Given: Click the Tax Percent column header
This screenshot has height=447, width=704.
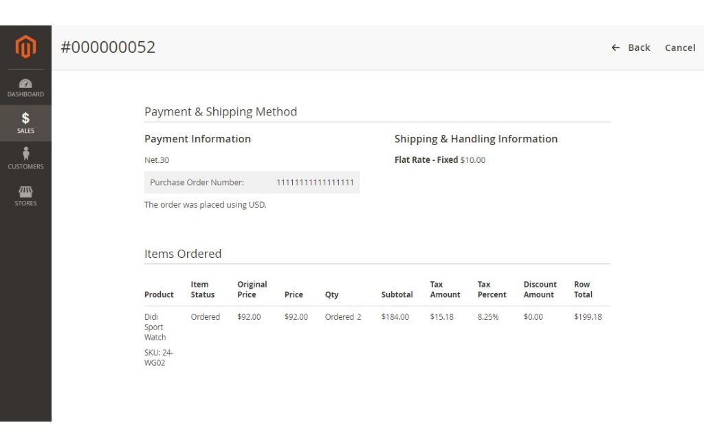Looking at the screenshot, I should pos(492,290).
